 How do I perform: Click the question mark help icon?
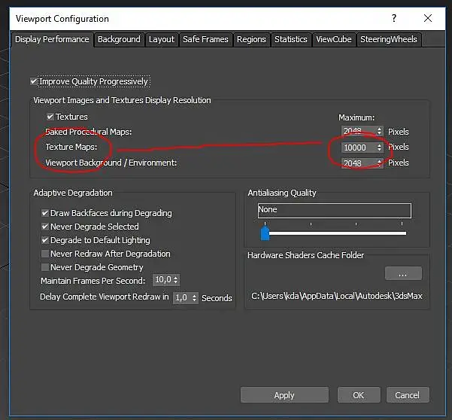coord(394,18)
